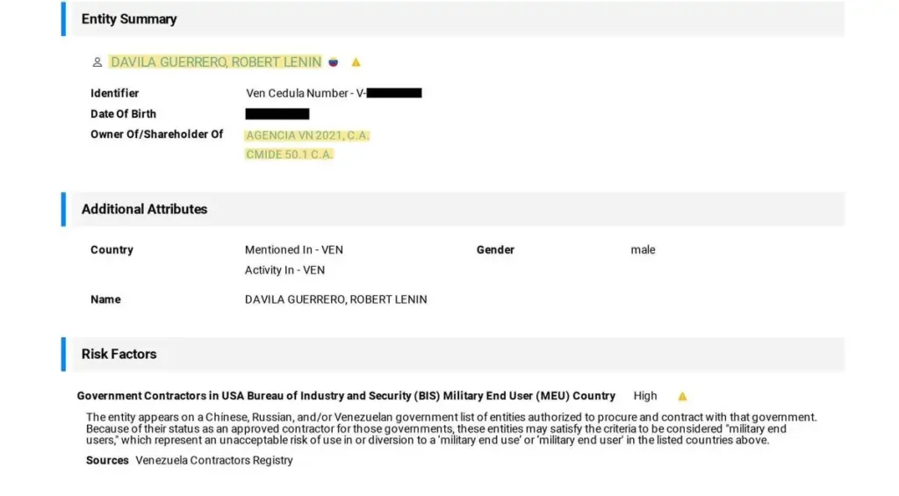Select the Mentioned In - VEN country entry
The height and width of the screenshot is (496, 899).
[x=293, y=250]
